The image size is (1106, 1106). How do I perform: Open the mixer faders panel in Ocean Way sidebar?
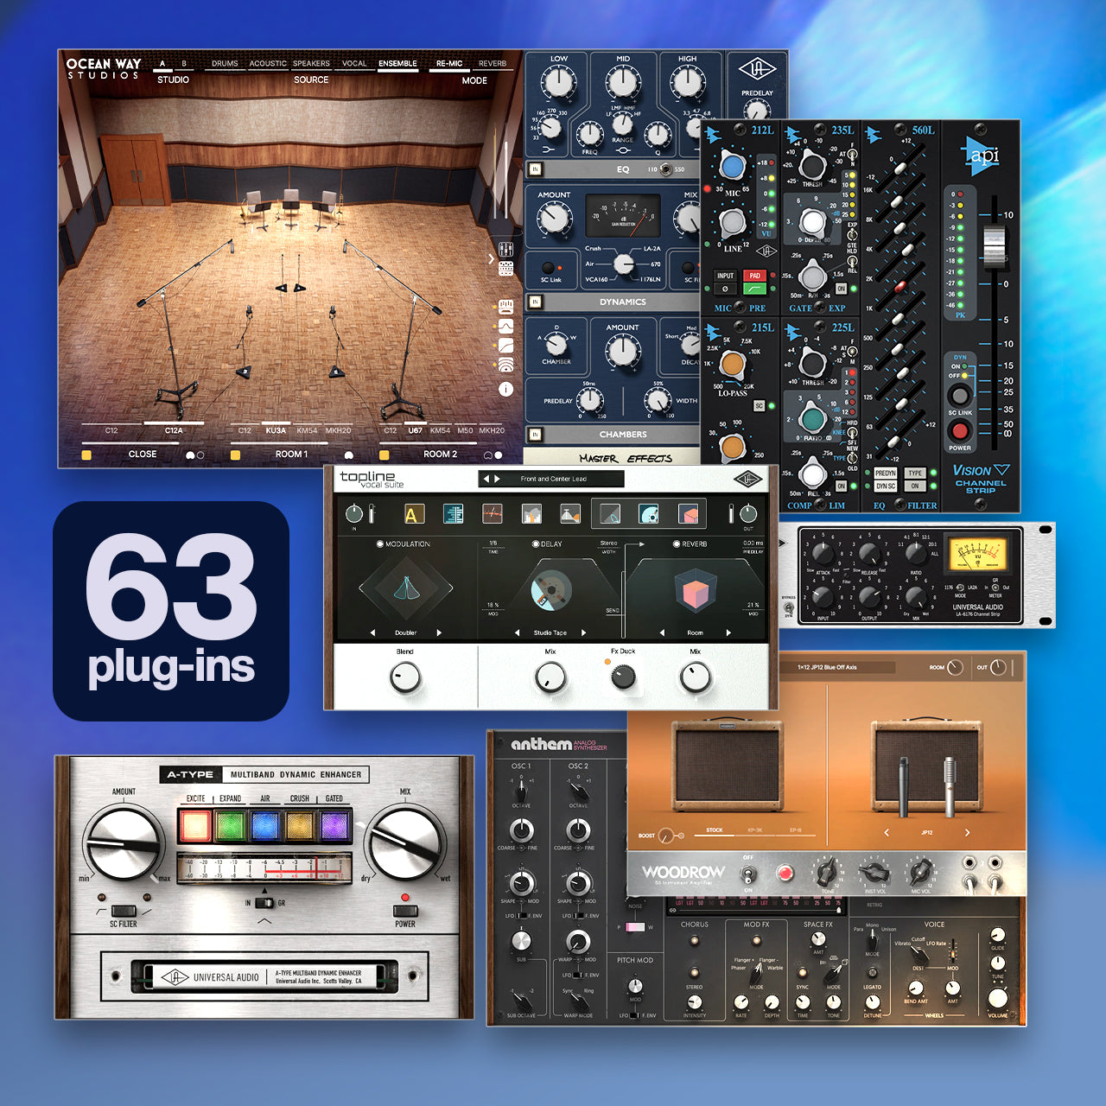[x=507, y=250]
